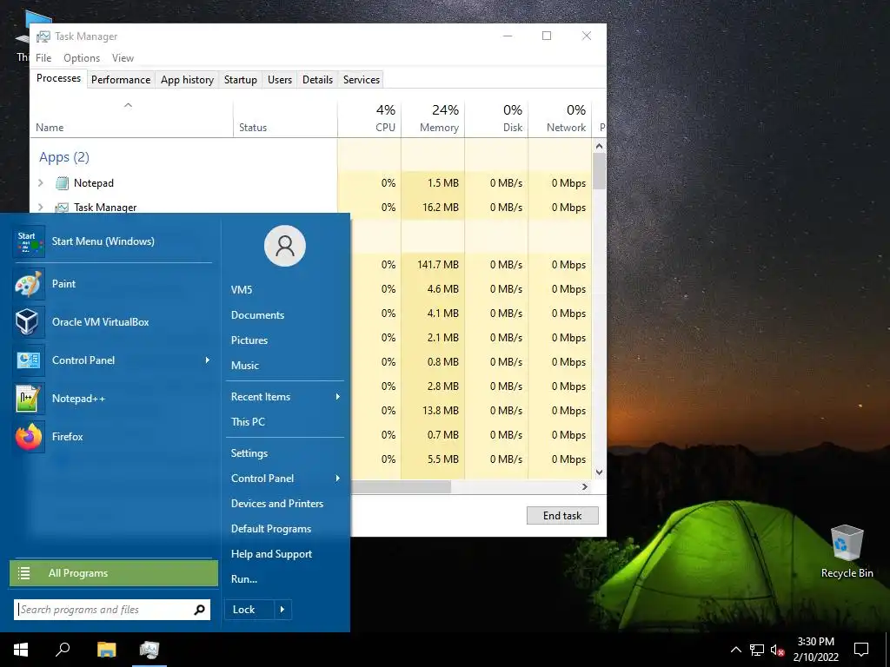Click the sort arrow above Name column
The width and height of the screenshot is (890, 667).
[x=129, y=105]
